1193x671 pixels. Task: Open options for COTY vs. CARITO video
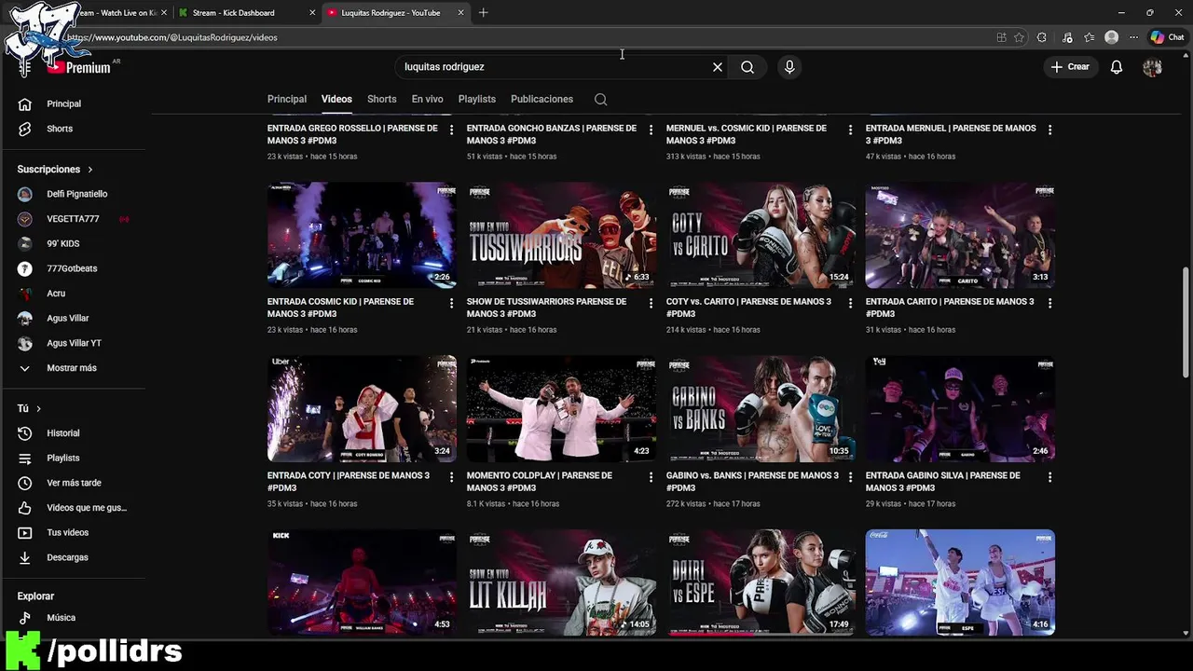[850, 303]
